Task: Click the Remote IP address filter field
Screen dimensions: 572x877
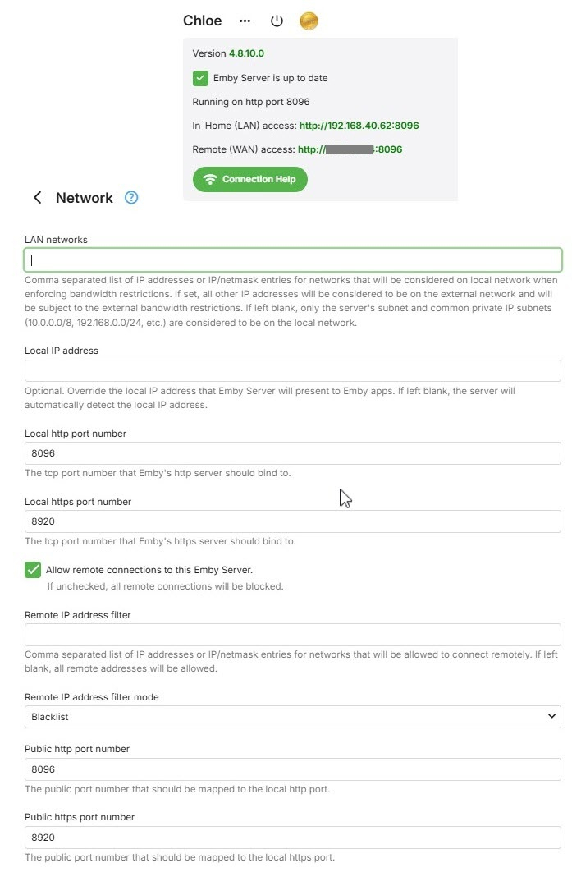Action: click(292, 635)
